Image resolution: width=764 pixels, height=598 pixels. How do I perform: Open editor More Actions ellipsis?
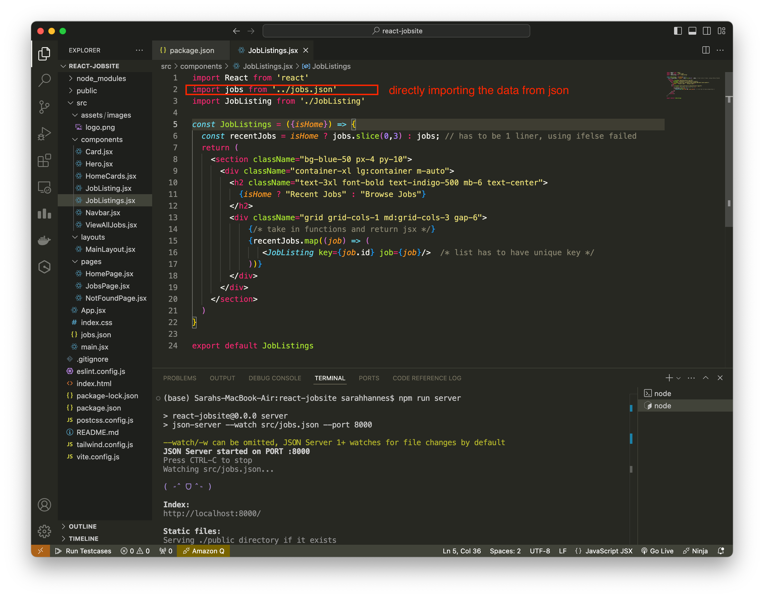pyautogui.click(x=720, y=50)
